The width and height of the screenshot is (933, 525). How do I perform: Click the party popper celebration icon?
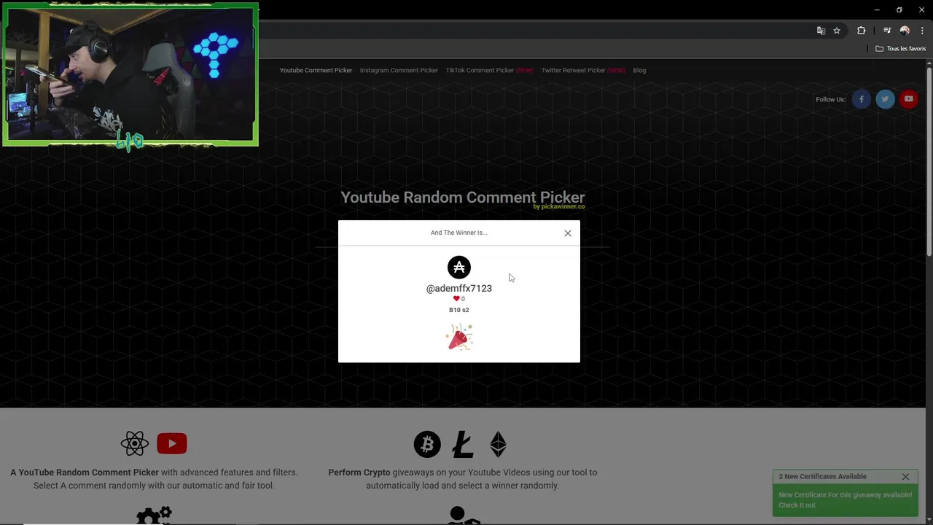pyautogui.click(x=459, y=338)
